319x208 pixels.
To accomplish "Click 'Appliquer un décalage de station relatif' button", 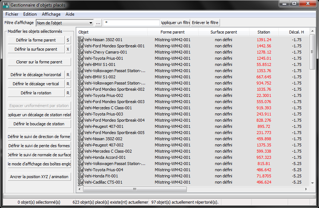I will pos(39,115).
